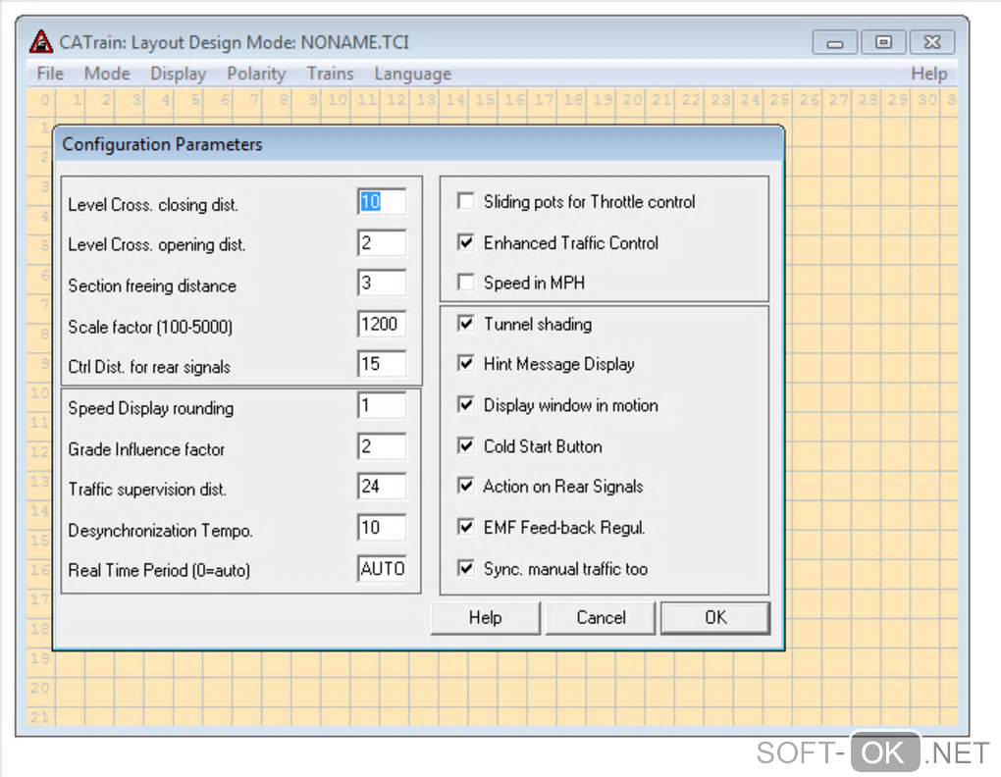The width and height of the screenshot is (1001, 777).
Task: Open the Mode menu
Action: 107,74
